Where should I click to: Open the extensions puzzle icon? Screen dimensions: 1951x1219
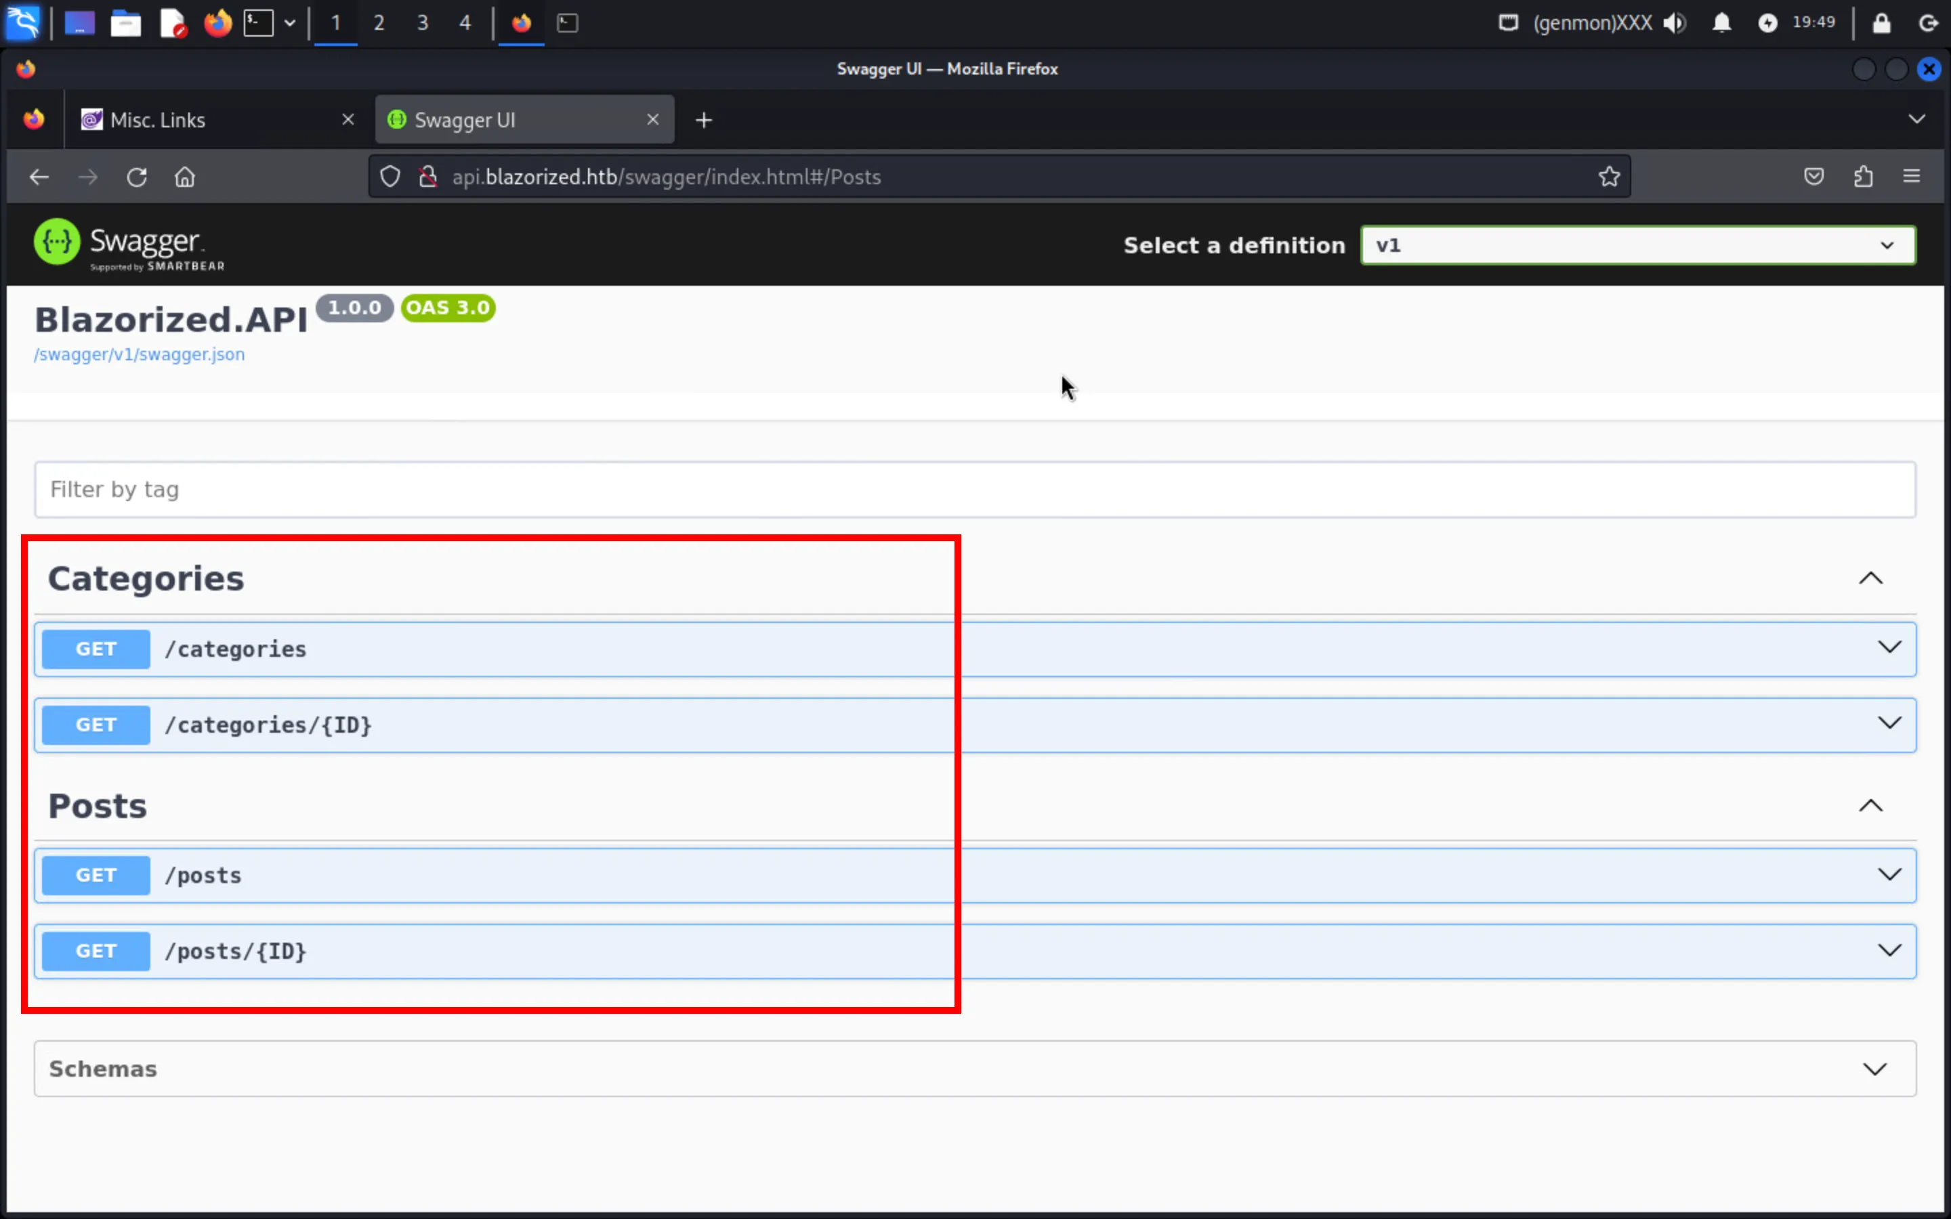[x=1863, y=177]
